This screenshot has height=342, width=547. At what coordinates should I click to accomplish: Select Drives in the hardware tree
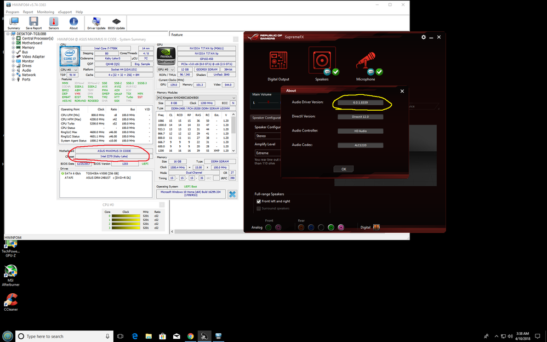27,66
